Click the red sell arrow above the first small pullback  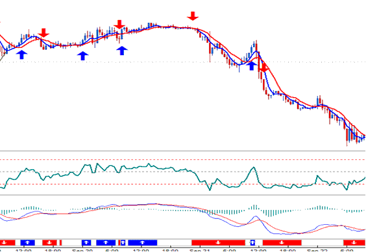[43, 33]
